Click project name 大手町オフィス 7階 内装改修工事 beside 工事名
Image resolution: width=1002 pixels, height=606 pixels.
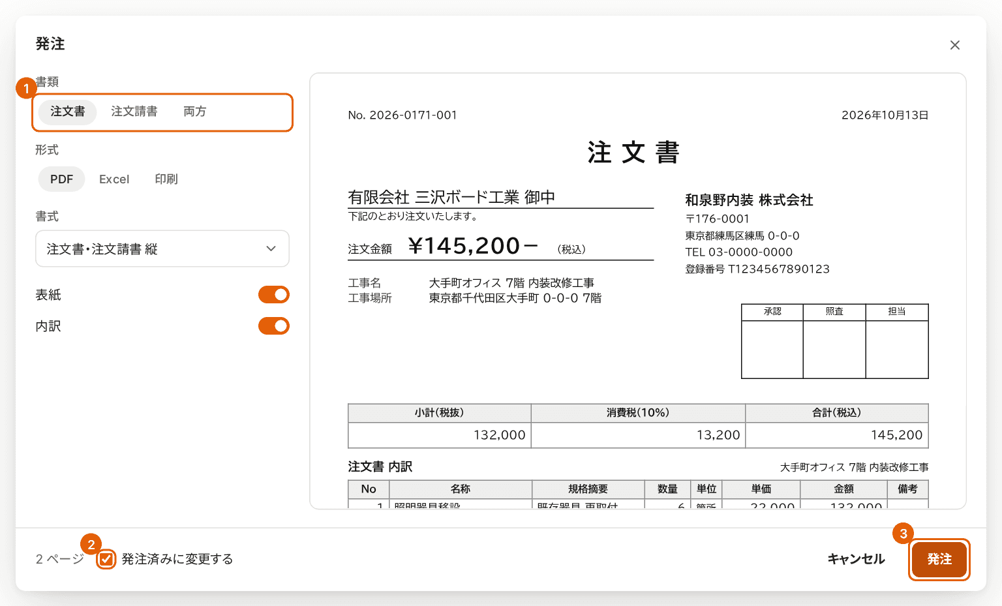(x=511, y=283)
